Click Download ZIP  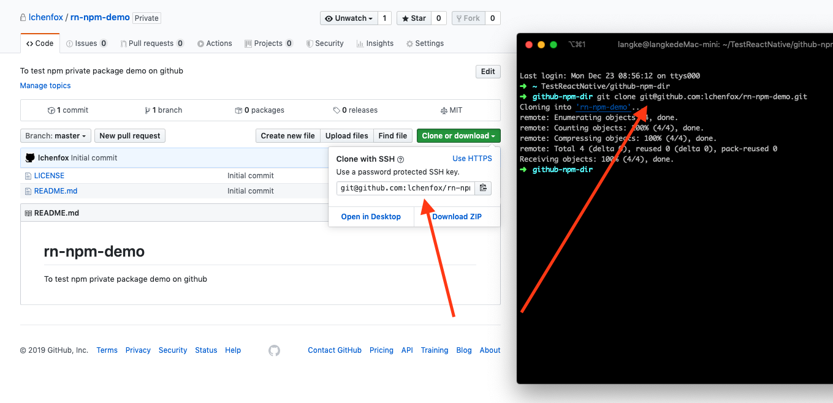pos(457,217)
